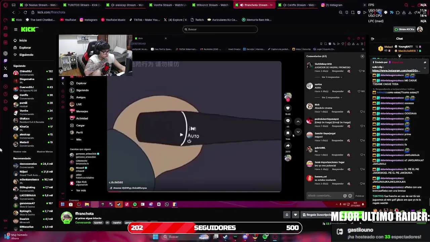Viewport: 430px width, 242px height.
Task: Open the Kick hamburger menu
Action: pyautogui.click(x=15, y=30)
